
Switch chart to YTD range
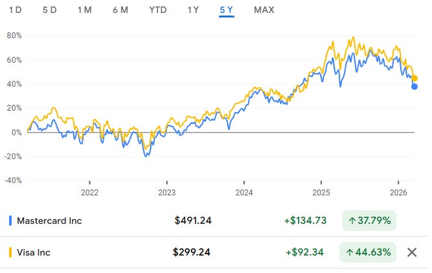click(x=158, y=10)
